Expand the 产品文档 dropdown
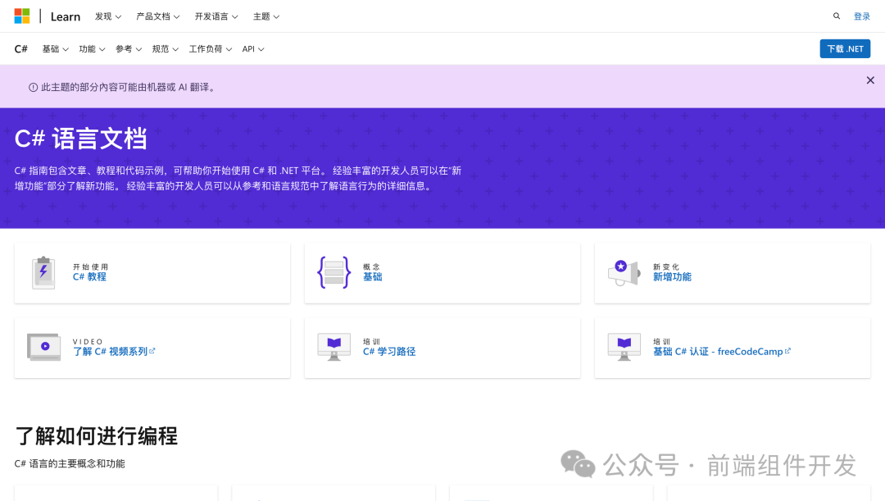The image size is (885, 501). (158, 16)
